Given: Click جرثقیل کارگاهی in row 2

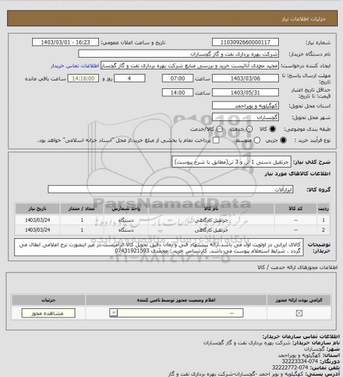Looking at the screenshot, I should 211,230.
